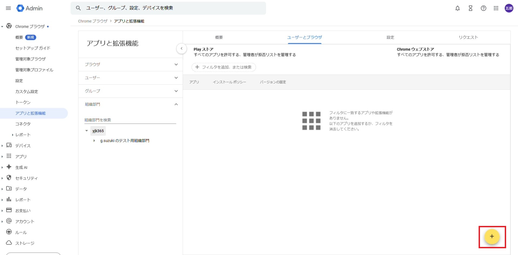Open セキュリティ in the left sidebar
Screen dimensions: 518x255
click(26, 178)
